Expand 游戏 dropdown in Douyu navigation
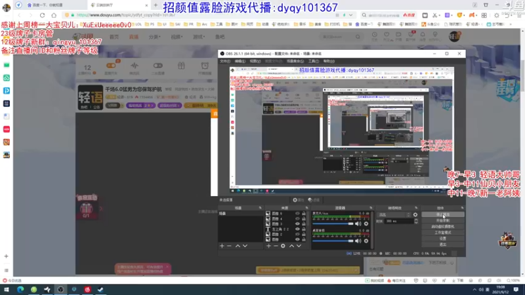 (199, 37)
